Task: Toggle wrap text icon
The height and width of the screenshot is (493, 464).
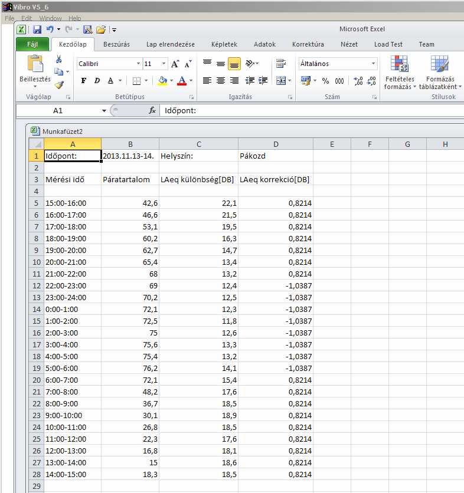Action: click(x=281, y=64)
